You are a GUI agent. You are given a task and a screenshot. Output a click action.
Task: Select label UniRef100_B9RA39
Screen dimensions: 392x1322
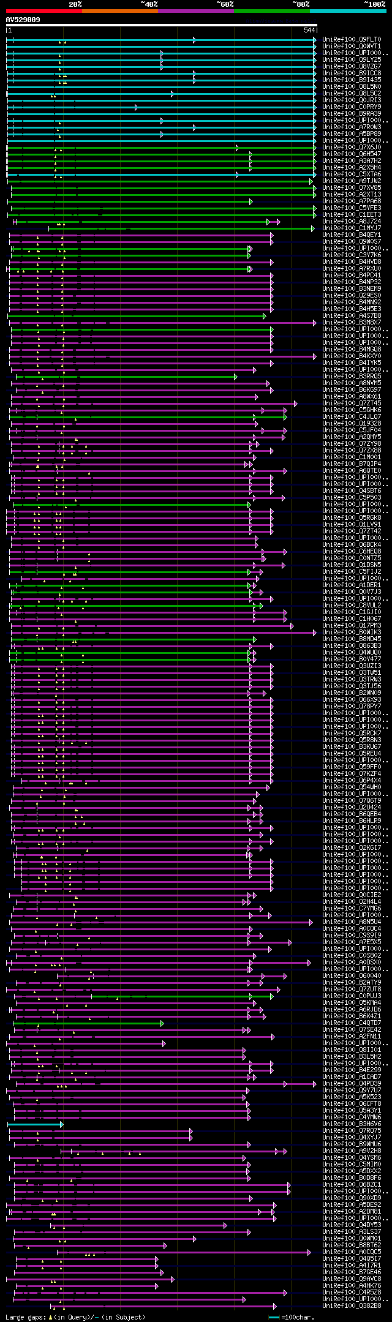352,114
